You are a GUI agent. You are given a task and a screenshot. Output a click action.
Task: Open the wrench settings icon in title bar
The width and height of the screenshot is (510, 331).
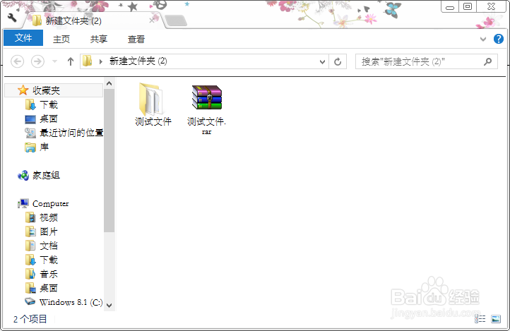tap(12, 18)
